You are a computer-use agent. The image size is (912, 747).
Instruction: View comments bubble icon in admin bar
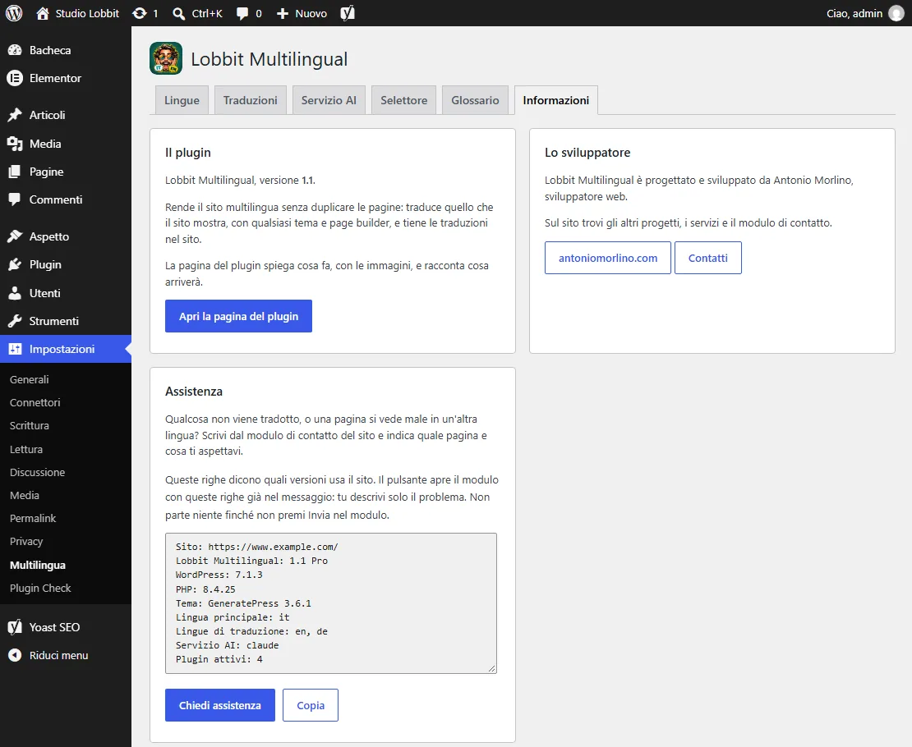pyautogui.click(x=242, y=13)
